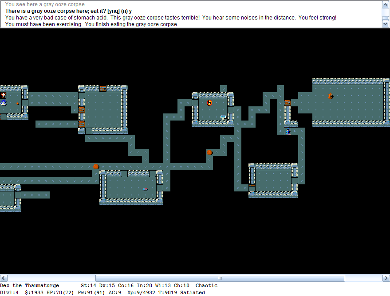Click the 'St:14' strength stat
The image size is (390, 296).
coord(88,285)
